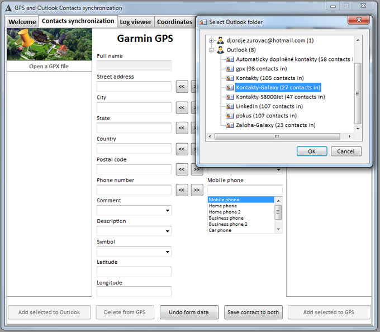Select Kontakty-S8000Jet (47 contacts in) folder
This screenshot has height=332, width=380.
tap(281, 97)
